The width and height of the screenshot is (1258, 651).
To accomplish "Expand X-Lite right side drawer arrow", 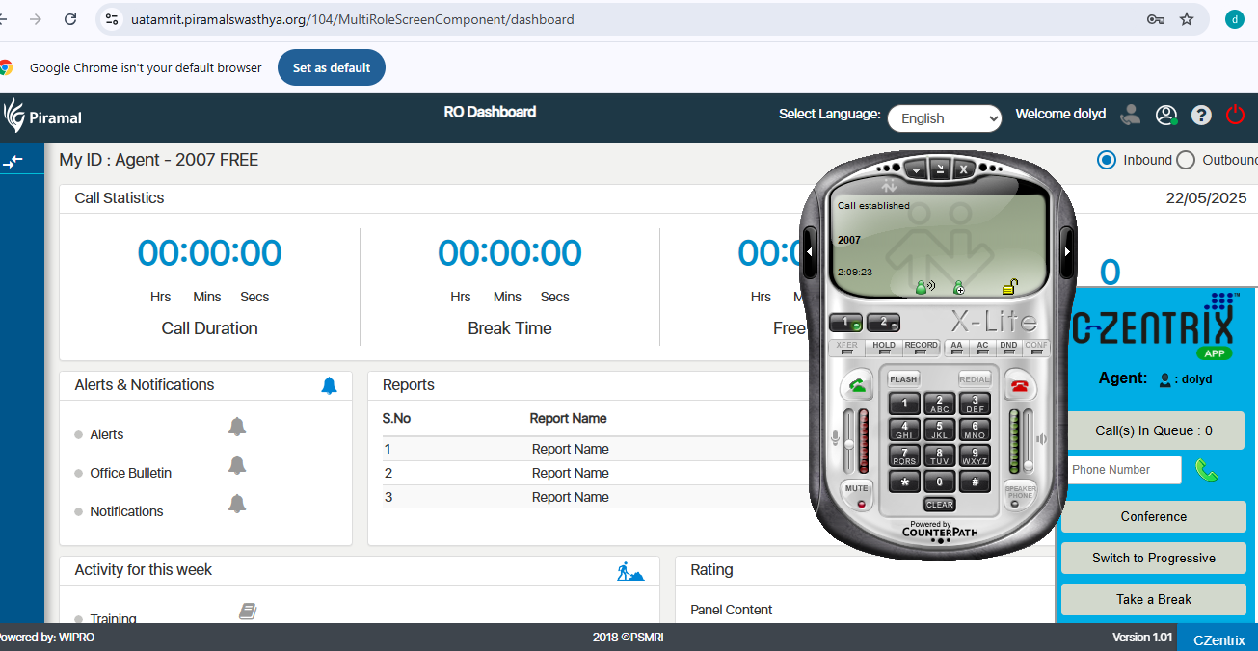I will coord(1067,251).
